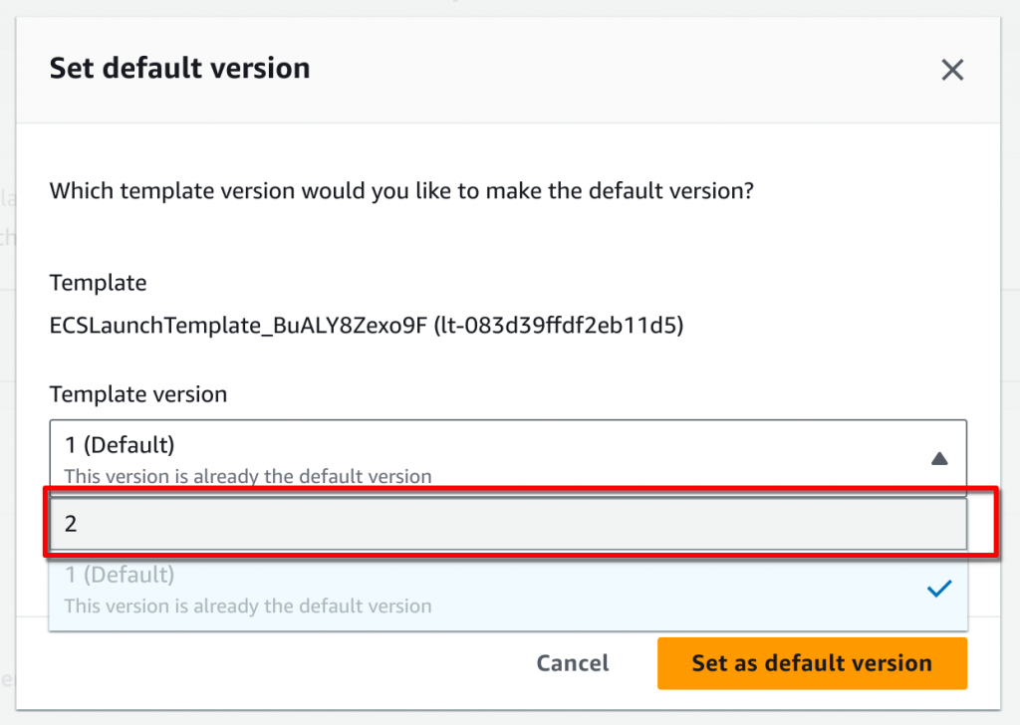
Task: Open the Template version select field
Action: (x=508, y=458)
